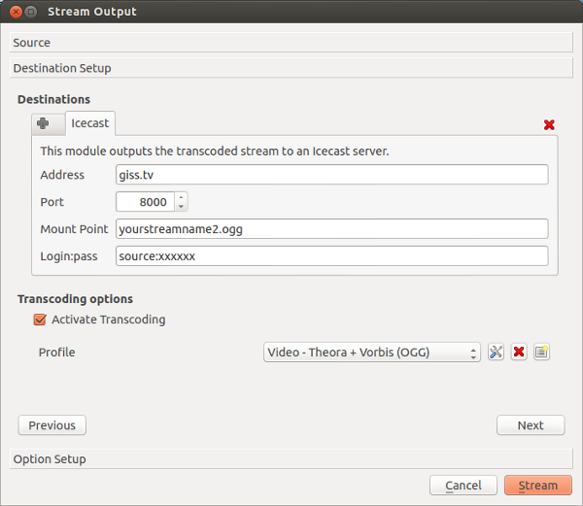
Task: Edit selected profile with wrench icon
Action: tap(496, 352)
